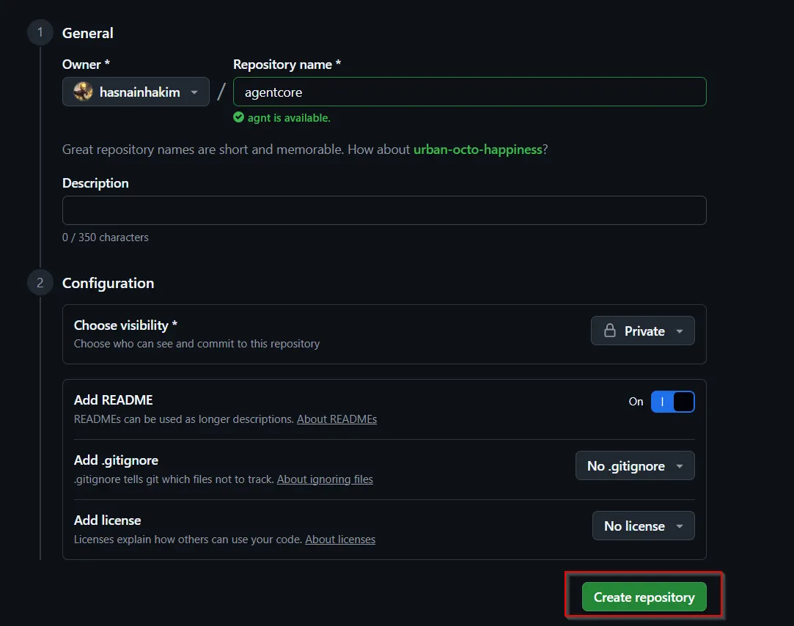Viewport: 794px width, 626px height.
Task: Open the hasnainhakim owner dropdown
Action: (136, 92)
